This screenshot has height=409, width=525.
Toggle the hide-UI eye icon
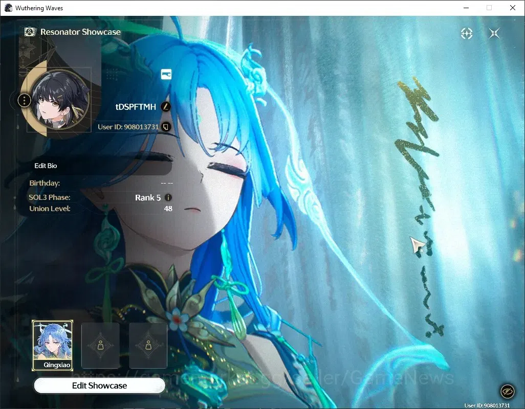tap(507, 391)
